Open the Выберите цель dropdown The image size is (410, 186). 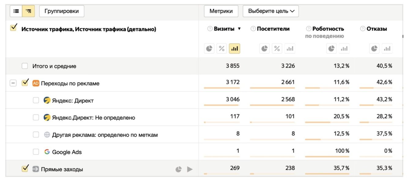coord(271,11)
